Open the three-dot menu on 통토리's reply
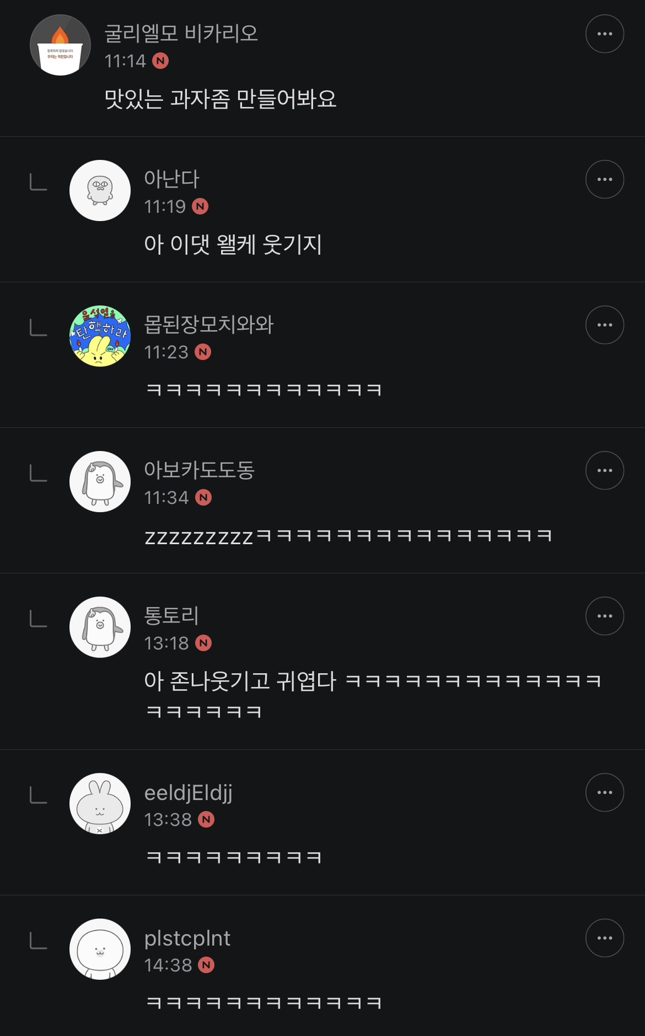The height and width of the screenshot is (1036, 645). coord(604,616)
